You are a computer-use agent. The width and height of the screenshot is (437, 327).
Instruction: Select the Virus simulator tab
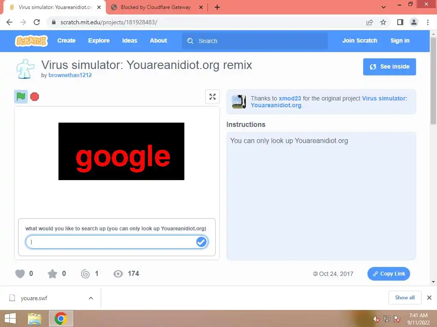tap(55, 7)
